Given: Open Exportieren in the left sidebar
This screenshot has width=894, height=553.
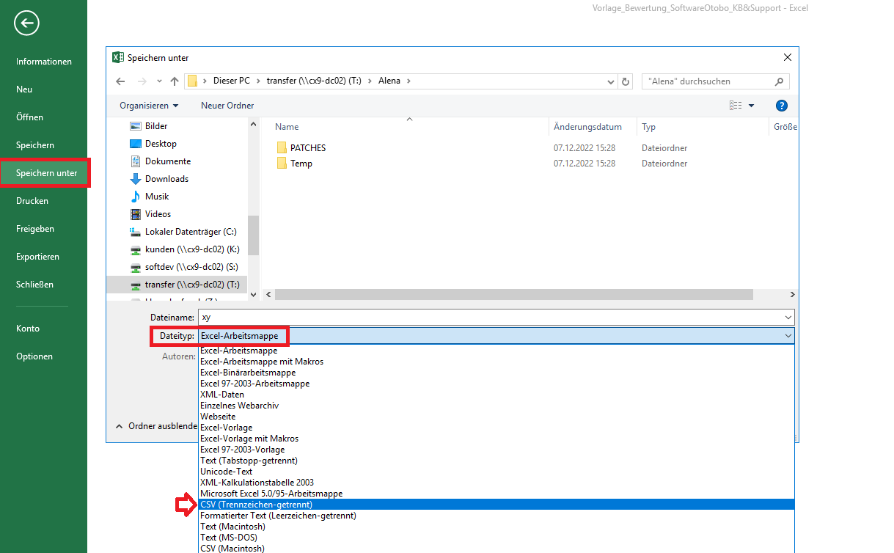Looking at the screenshot, I should coord(38,257).
